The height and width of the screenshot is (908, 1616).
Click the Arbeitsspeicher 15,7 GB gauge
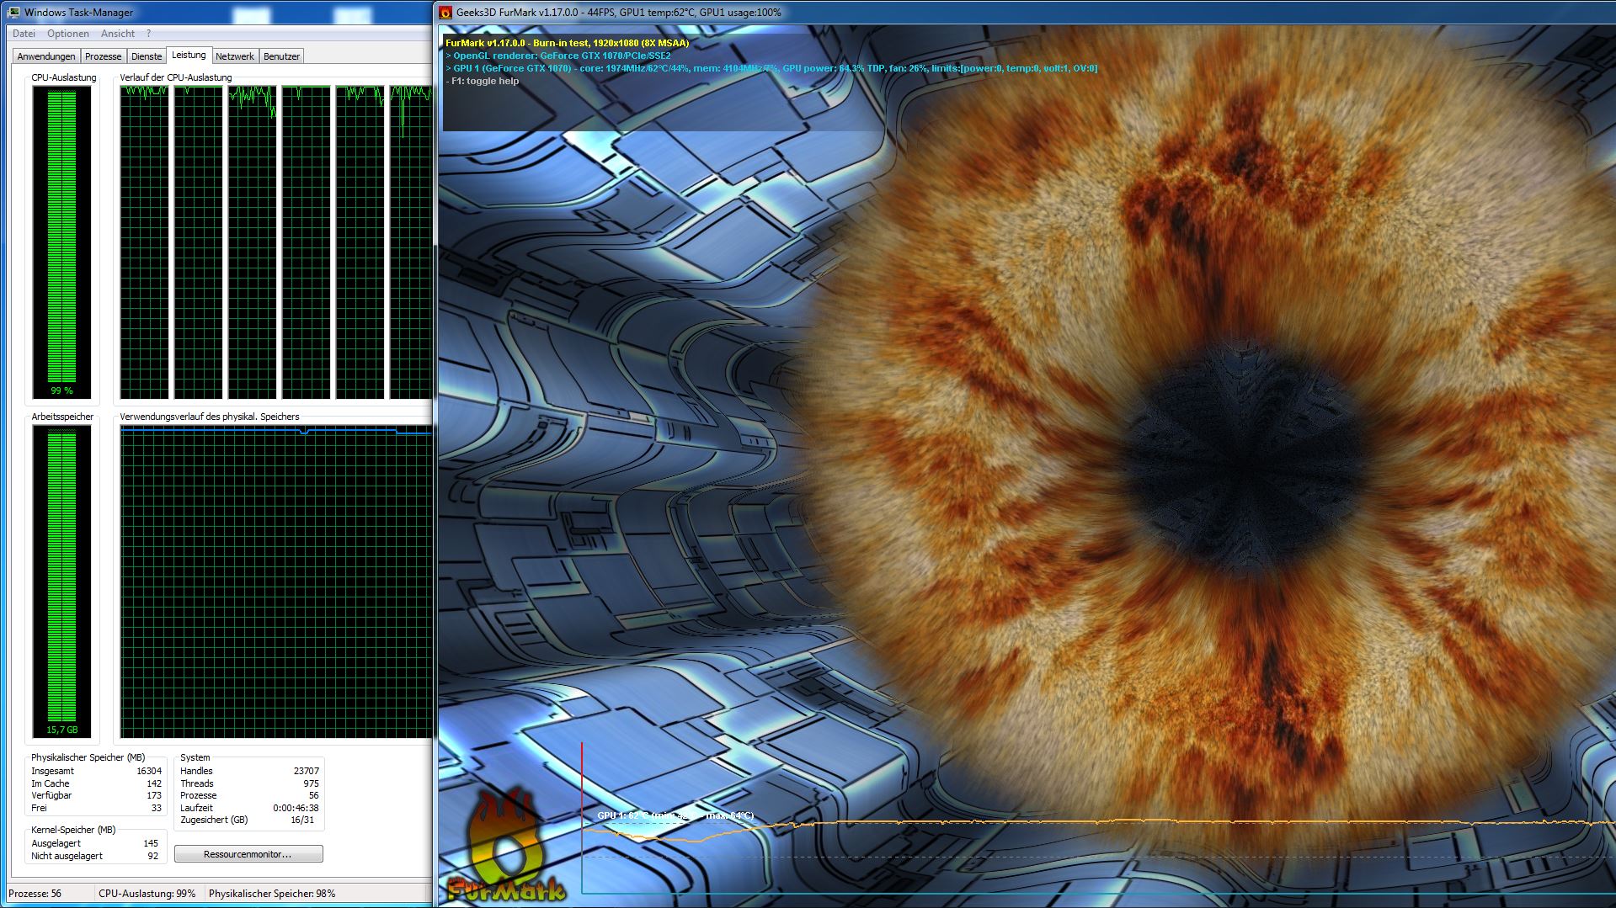62,581
